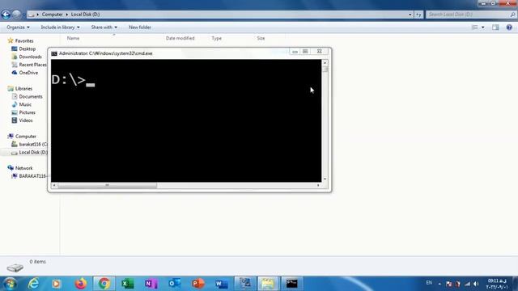Open Excel from the taskbar
Viewport: 518px width, 291px height.
coord(128,284)
